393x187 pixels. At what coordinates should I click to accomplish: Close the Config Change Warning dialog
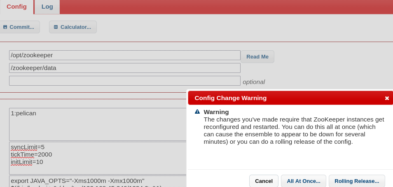tap(387, 98)
